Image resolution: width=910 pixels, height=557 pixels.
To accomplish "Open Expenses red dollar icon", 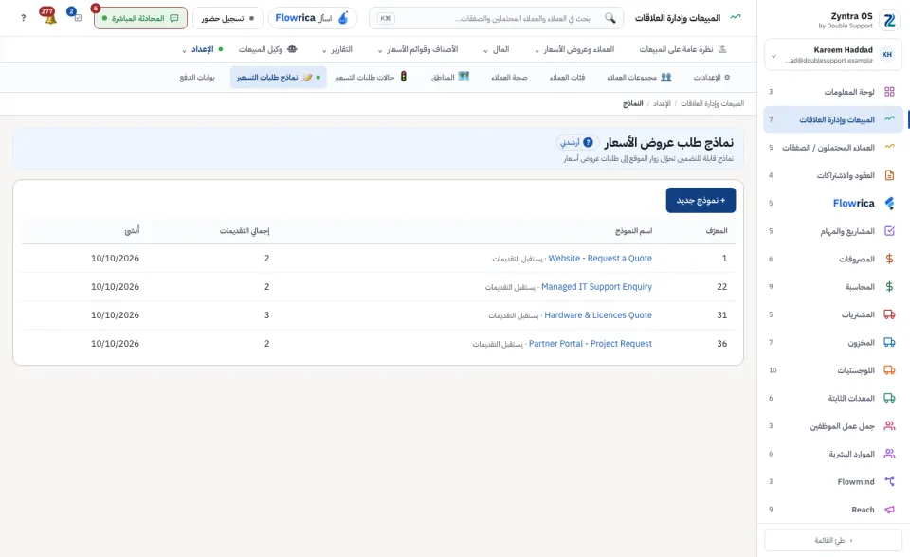I will (889, 259).
